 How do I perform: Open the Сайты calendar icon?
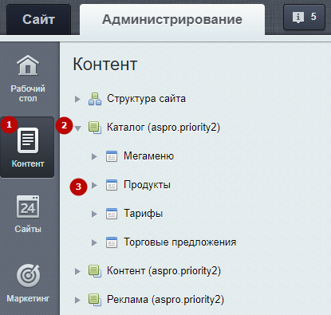[28, 207]
